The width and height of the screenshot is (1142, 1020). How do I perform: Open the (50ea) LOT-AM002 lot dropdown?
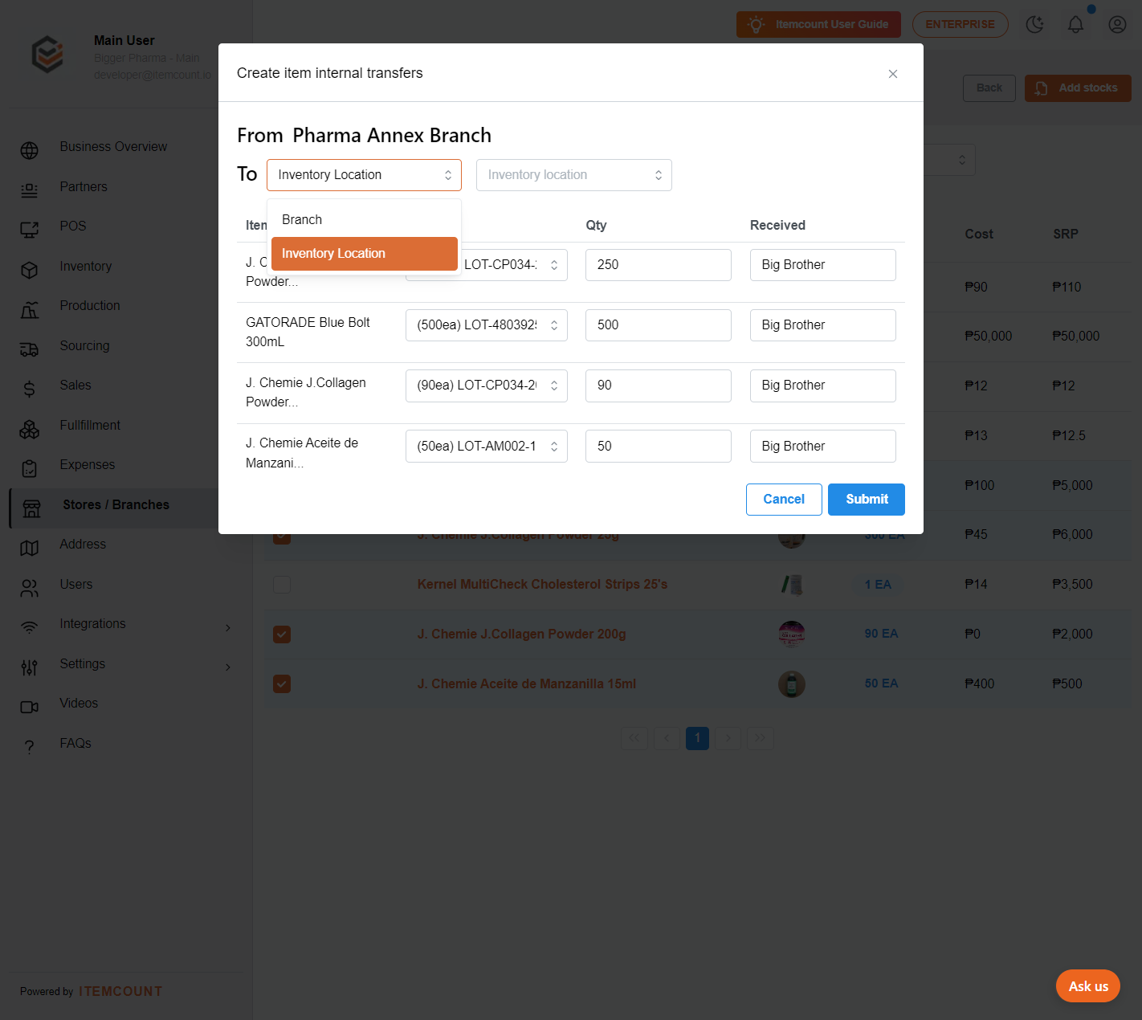pyautogui.click(x=487, y=446)
